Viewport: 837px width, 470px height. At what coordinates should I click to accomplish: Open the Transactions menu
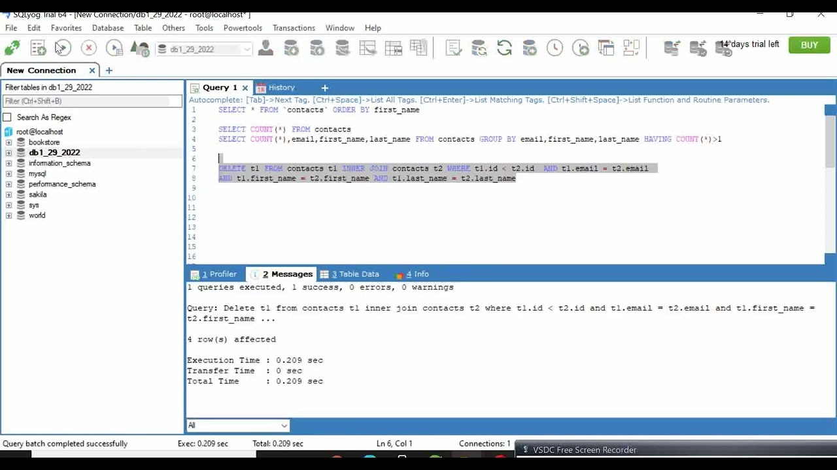[x=294, y=28]
